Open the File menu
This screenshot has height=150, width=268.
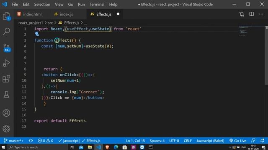click(x=15, y=4)
